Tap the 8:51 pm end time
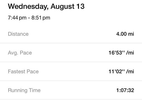The width and height of the screenshot is (142, 105). click(x=41, y=18)
